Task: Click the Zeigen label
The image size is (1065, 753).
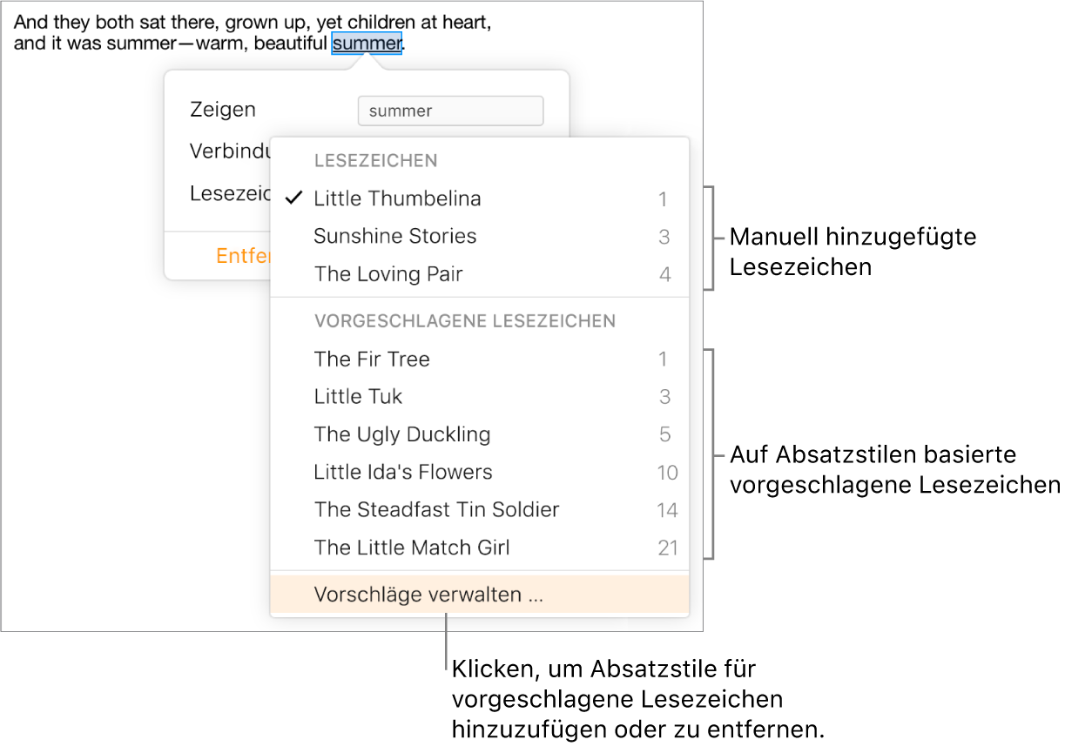Action: [x=223, y=110]
